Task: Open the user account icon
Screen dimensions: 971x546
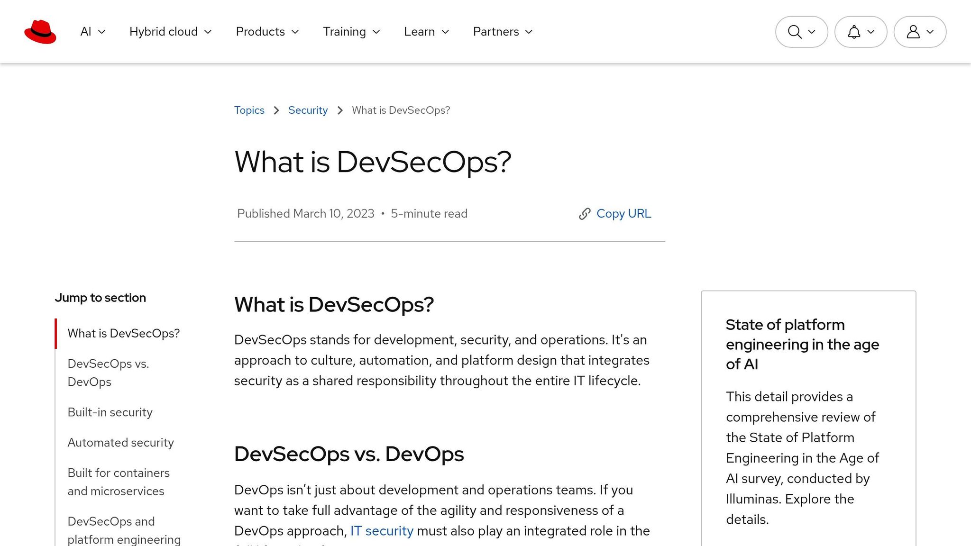Action: point(913,32)
